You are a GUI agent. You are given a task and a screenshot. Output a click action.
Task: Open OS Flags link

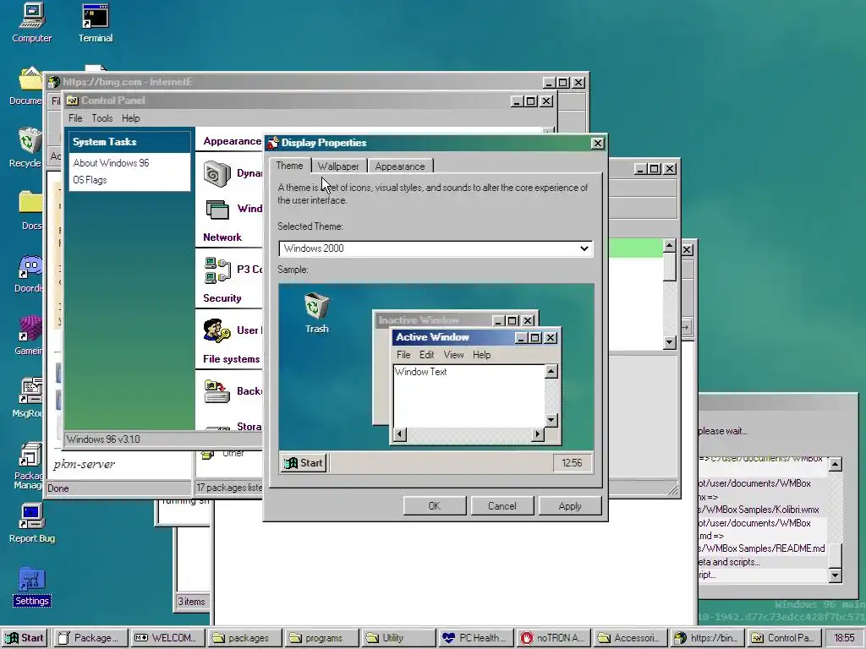90,180
